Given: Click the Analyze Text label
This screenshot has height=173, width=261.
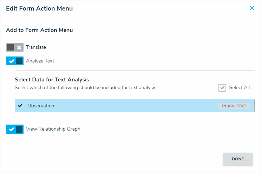Looking at the screenshot, I should click(x=40, y=61).
